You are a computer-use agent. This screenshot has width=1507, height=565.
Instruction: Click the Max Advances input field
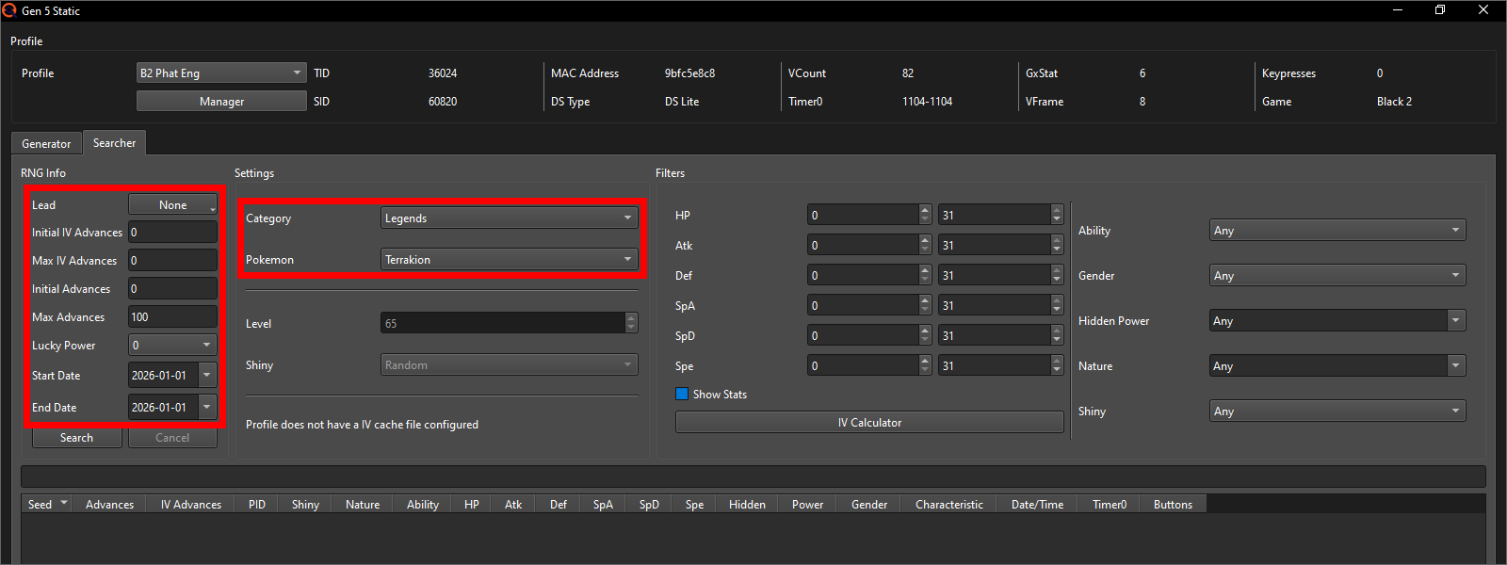(172, 316)
